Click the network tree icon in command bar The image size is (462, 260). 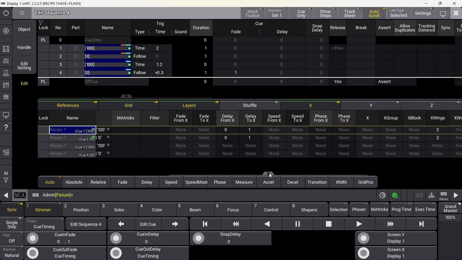pyautogui.click(x=431, y=195)
